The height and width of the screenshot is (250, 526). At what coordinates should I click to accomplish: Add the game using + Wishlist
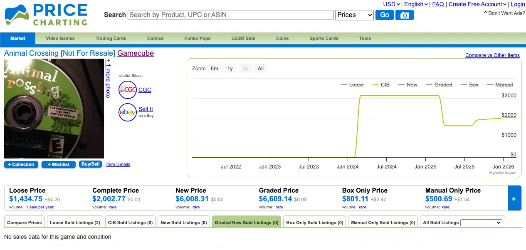(x=58, y=164)
